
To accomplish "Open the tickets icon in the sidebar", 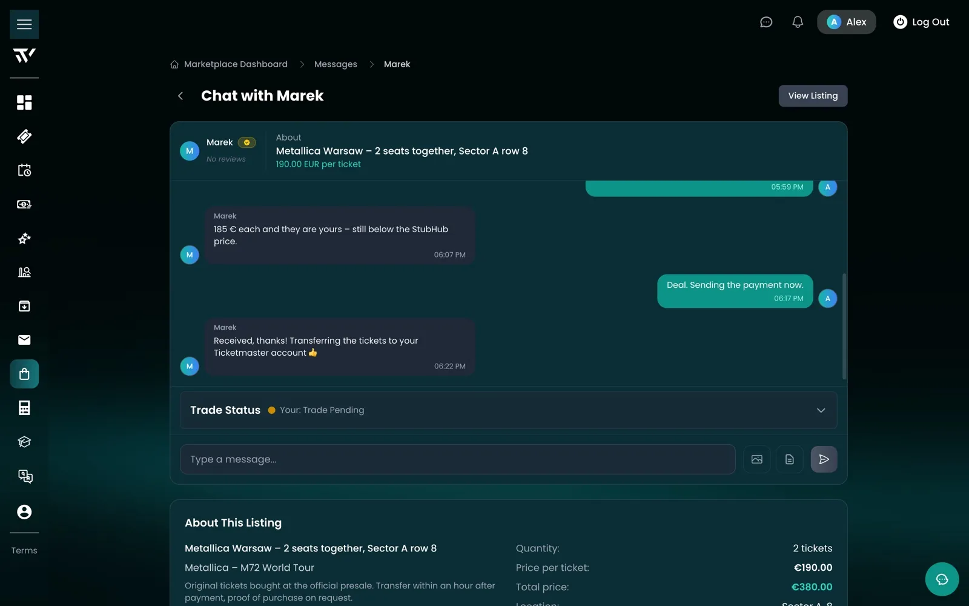I will pyautogui.click(x=24, y=136).
